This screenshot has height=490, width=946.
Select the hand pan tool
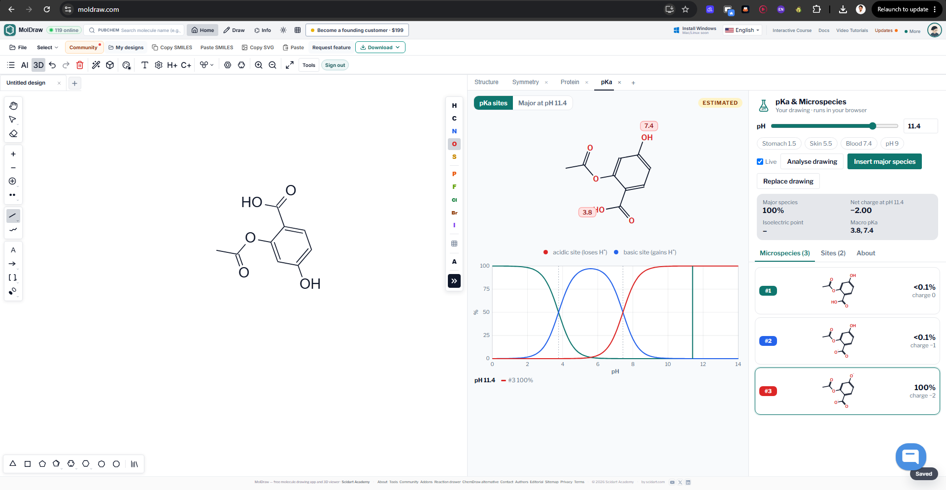click(x=13, y=106)
